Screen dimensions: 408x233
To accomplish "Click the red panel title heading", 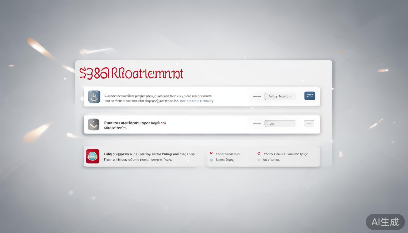I will click(131, 74).
